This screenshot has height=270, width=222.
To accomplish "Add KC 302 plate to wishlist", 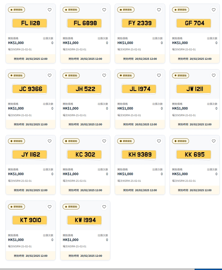I will 104,141.
